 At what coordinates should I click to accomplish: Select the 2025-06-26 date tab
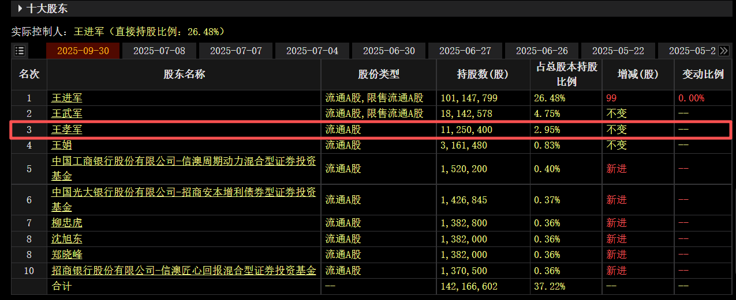tap(542, 51)
